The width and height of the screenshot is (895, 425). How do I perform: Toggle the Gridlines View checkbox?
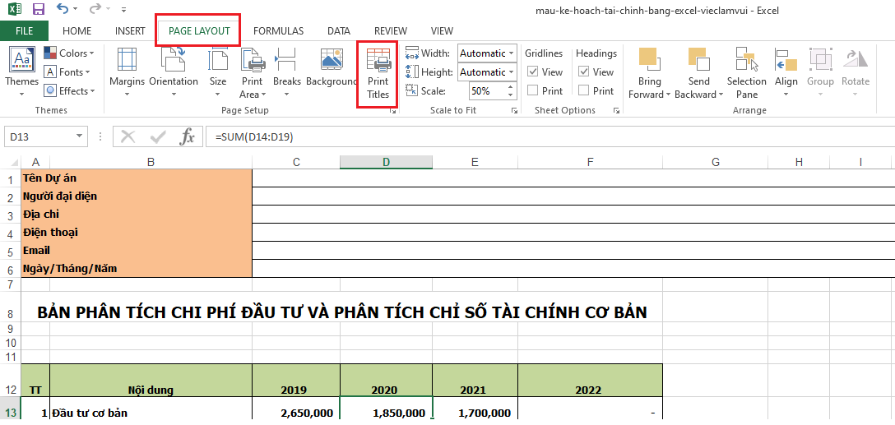click(x=532, y=72)
